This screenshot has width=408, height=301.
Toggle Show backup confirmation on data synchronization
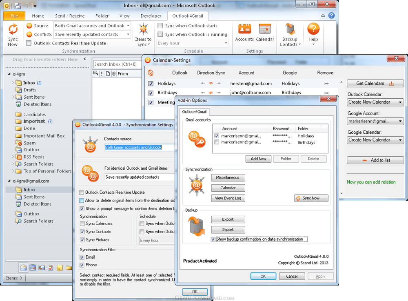click(213, 239)
